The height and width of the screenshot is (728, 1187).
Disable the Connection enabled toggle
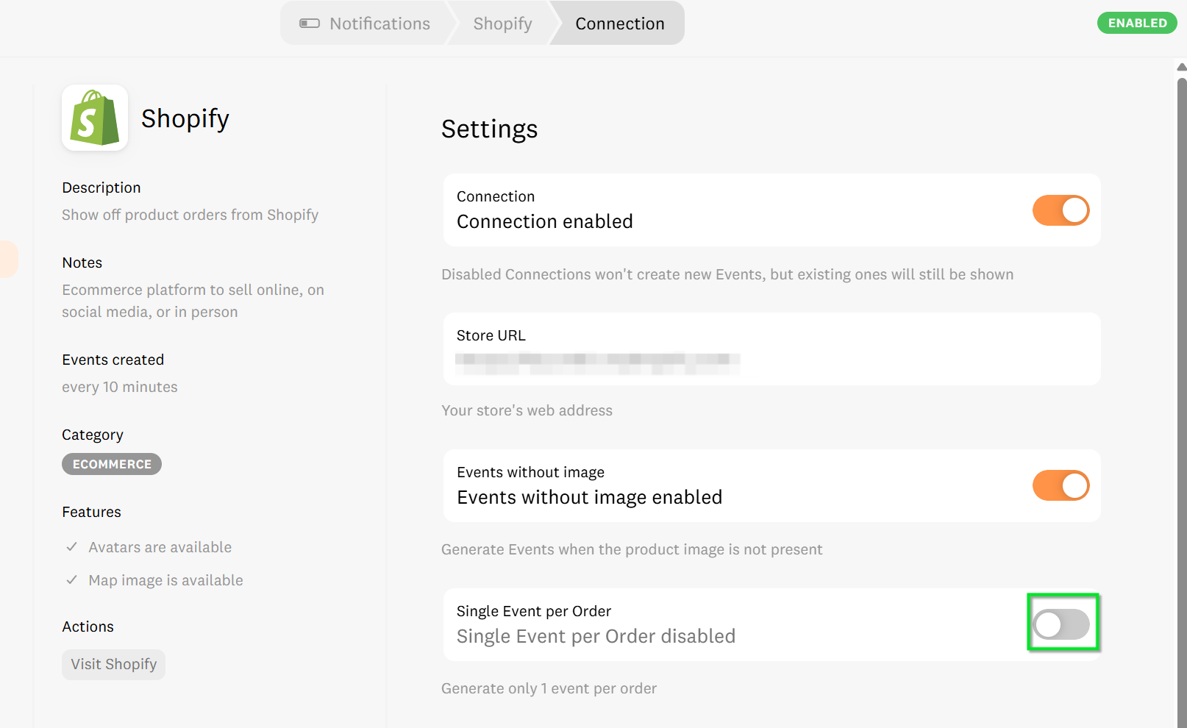click(1061, 210)
